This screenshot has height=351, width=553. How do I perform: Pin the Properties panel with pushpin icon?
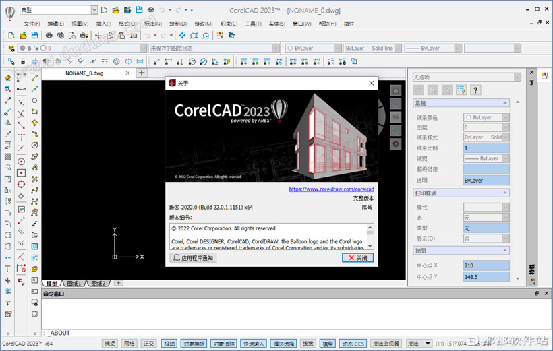pos(532,83)
